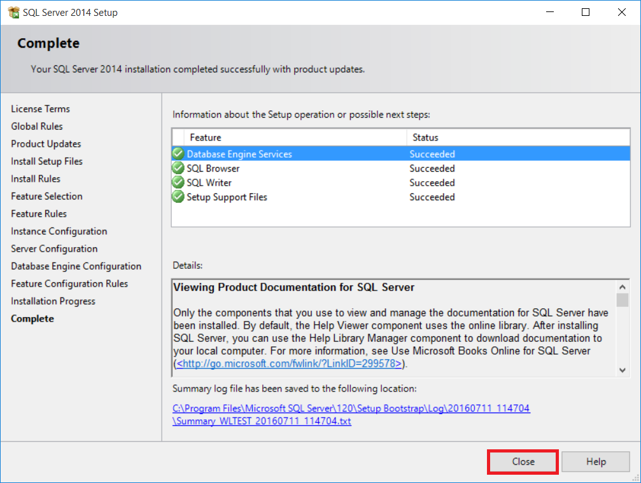
Task: Click License Terms step in sidebar
Action: tap(41, 109)
